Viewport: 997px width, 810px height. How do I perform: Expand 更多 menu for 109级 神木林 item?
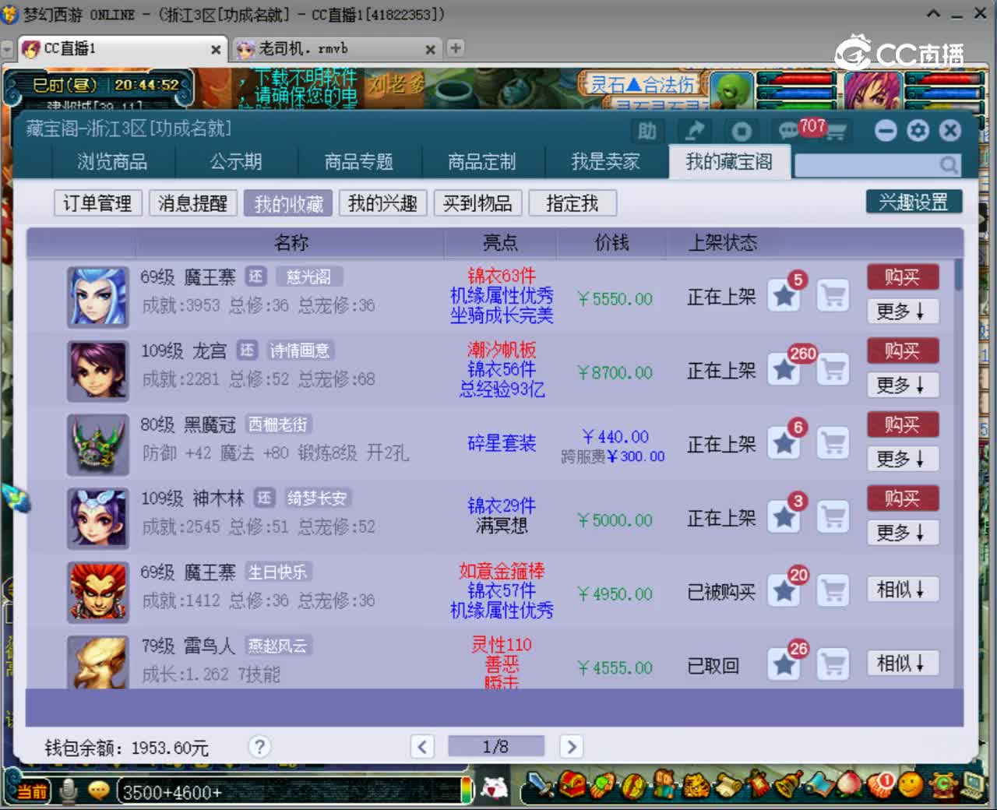(902, 533)
